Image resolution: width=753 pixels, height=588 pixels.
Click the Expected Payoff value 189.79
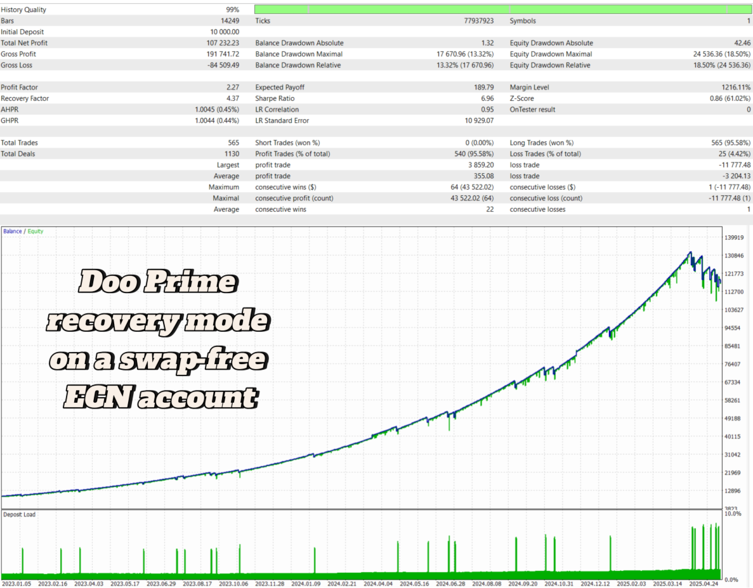(483, 87)
